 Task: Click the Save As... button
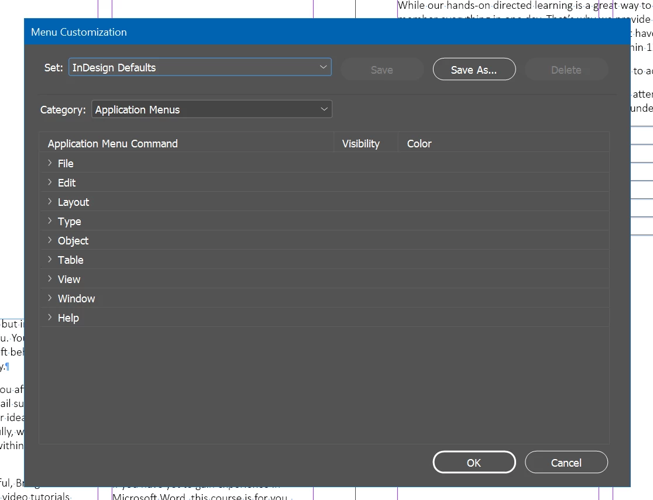474,70
